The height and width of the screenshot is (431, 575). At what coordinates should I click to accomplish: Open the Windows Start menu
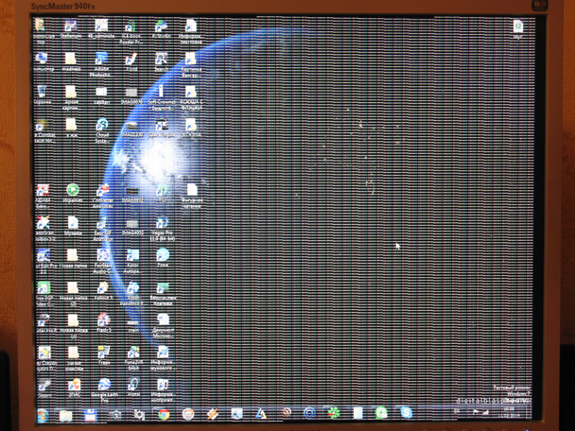tap(43, 414)
